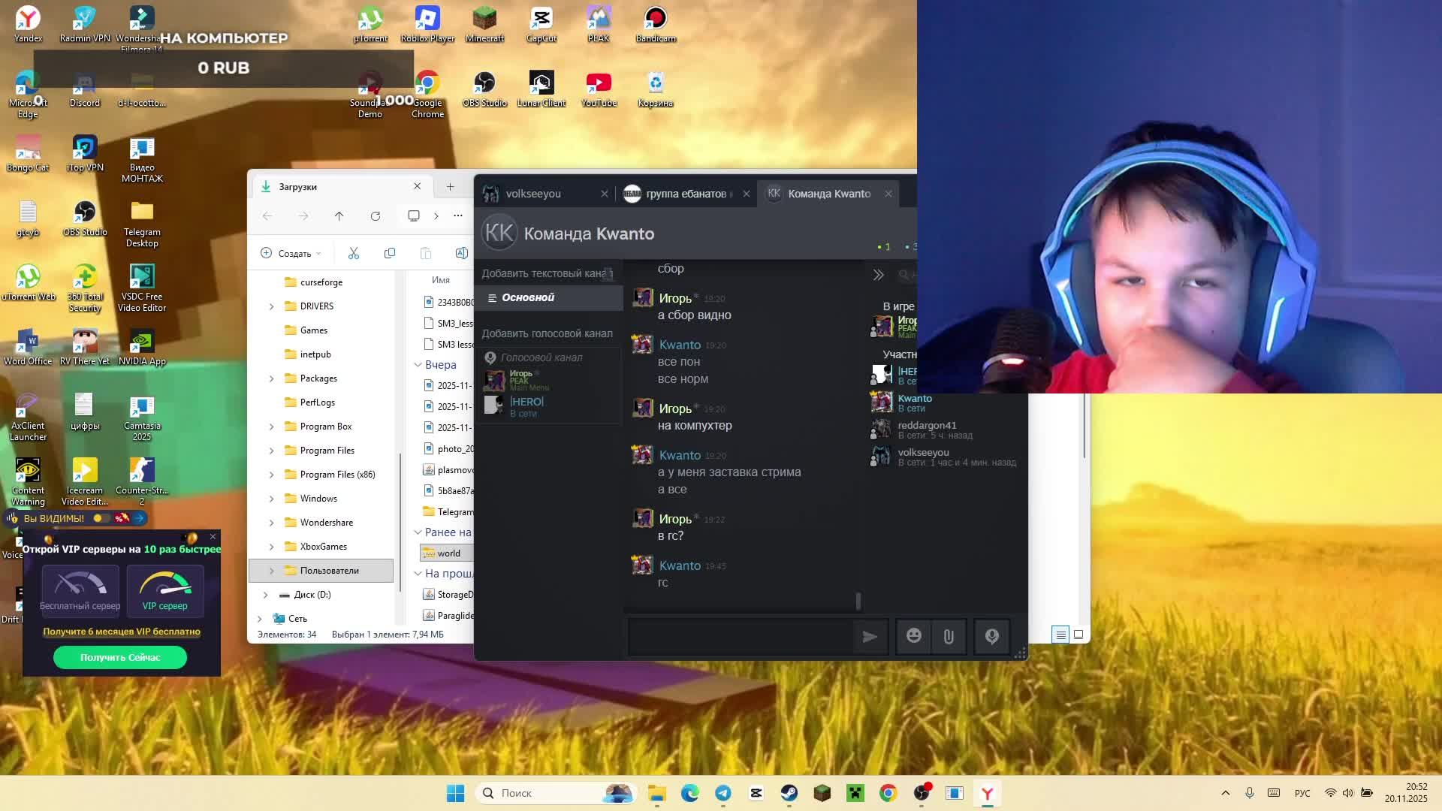Viewport: 1442px width, 811px height.
Task: Click the emoji smiley button in chat
Action: tap(913, 637)
